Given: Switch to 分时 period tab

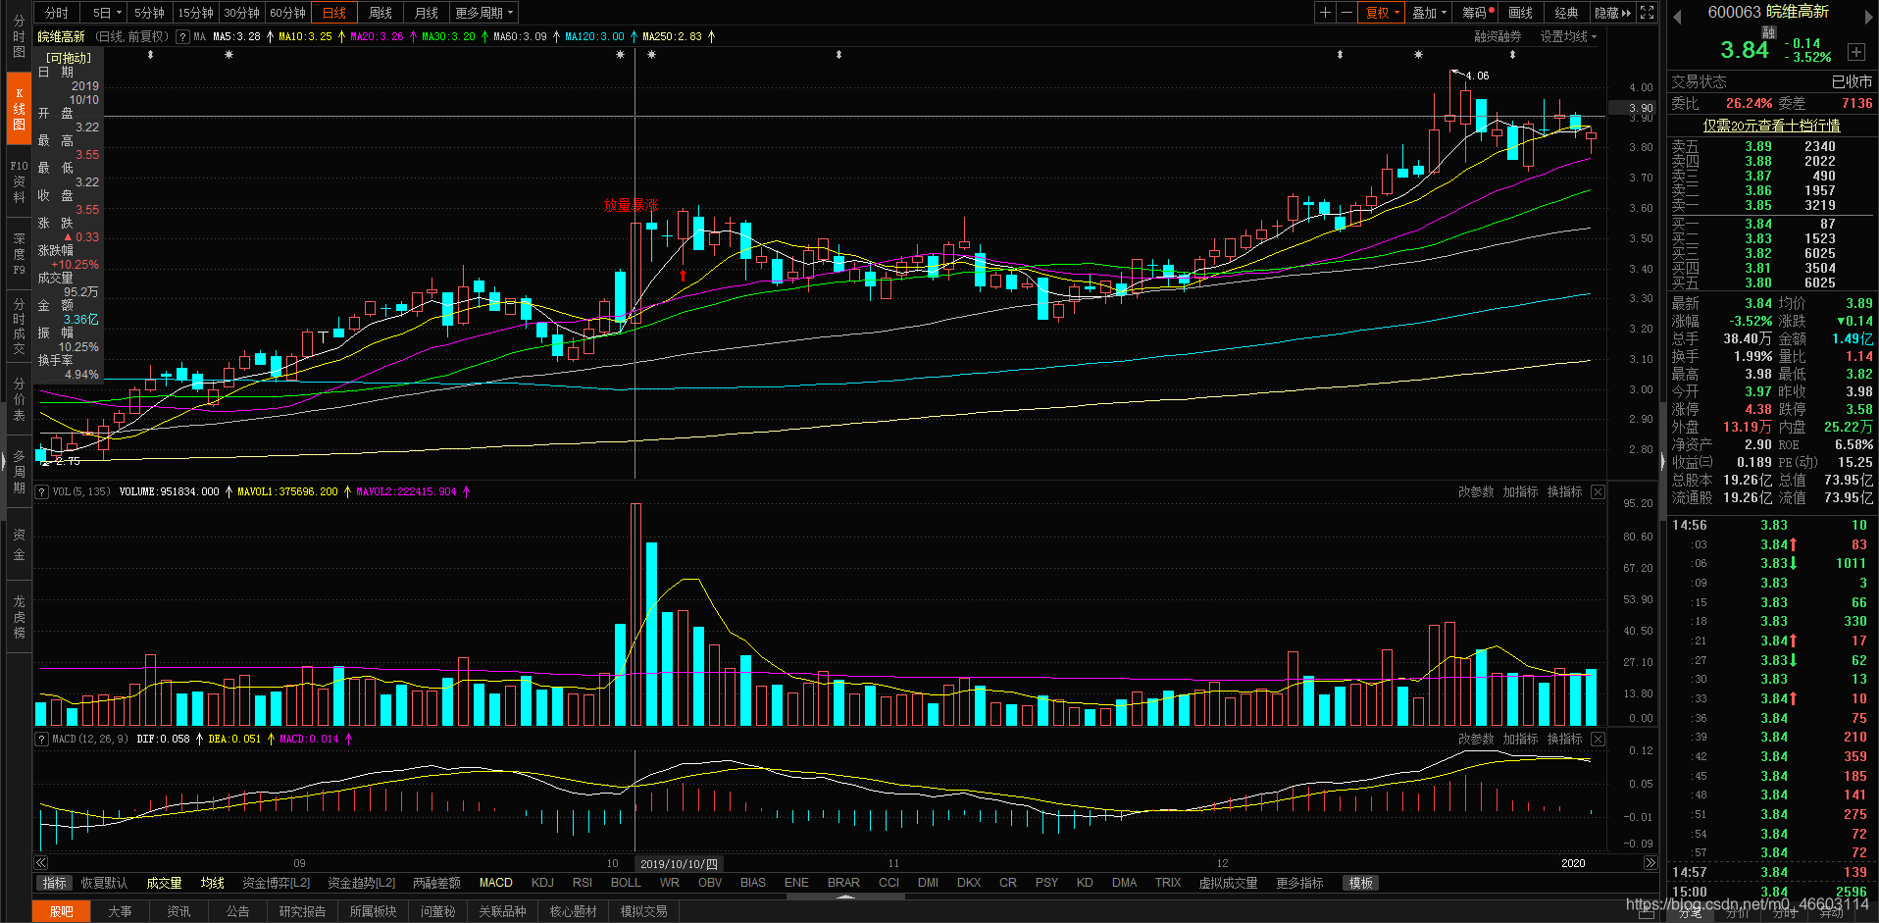Looking at the screenshot, I should (x=56, y=13).
